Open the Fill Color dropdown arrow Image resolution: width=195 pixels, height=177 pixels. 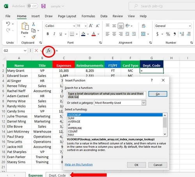tap(88, 34)
